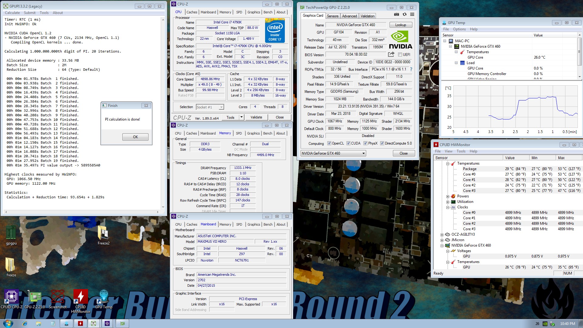This screenshot has height=328, width=583.
Task: Open the View menu in HWMonitor
Action: point(448,151)
